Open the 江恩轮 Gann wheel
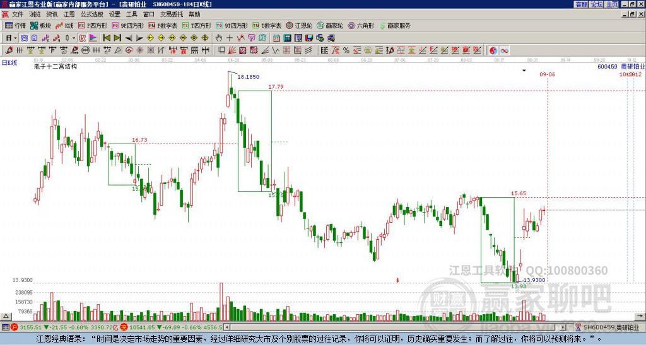This screenshot has height=345, width=646. (299, 25)
